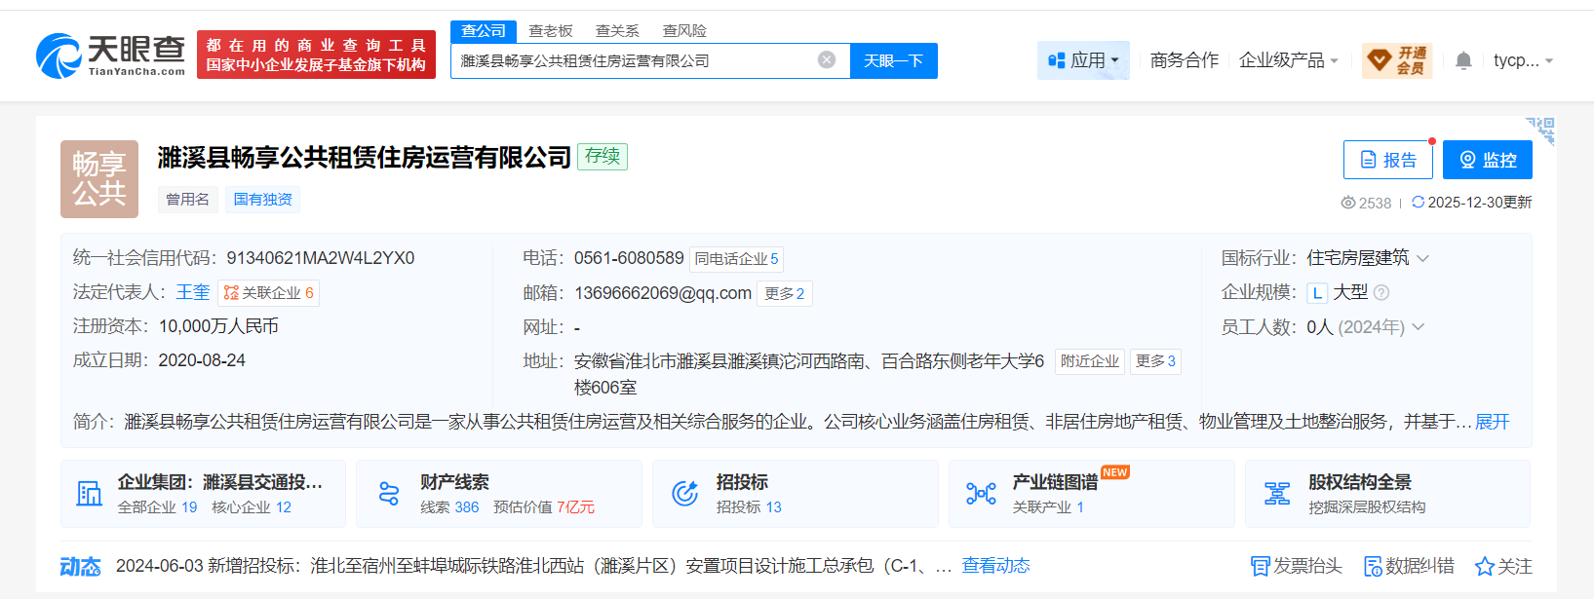This screenshot has height=599, width=1594.
Task: Open the tycp... account dropdown
Action: pos(1523,60)
